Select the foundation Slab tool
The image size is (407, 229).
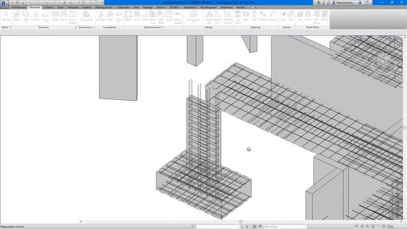[x=119, y=17]
